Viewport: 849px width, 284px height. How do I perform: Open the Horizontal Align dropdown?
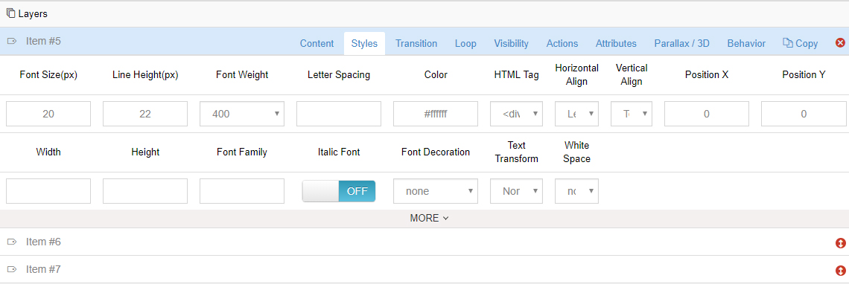coord(576,114)
